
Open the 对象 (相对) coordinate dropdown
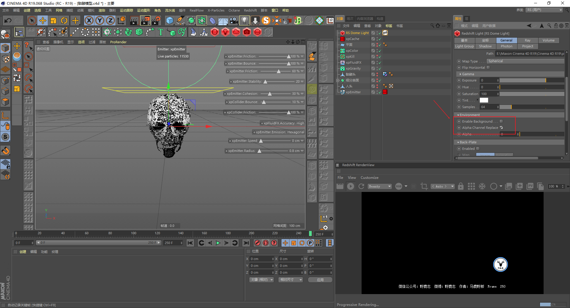(x=262, y=280)
